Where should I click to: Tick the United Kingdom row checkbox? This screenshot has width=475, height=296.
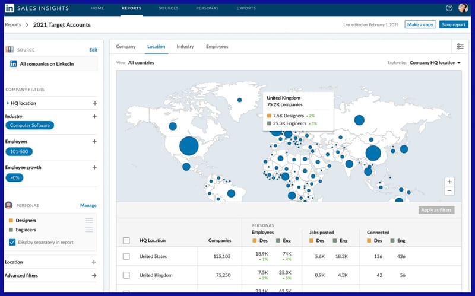tap(126, 275)
